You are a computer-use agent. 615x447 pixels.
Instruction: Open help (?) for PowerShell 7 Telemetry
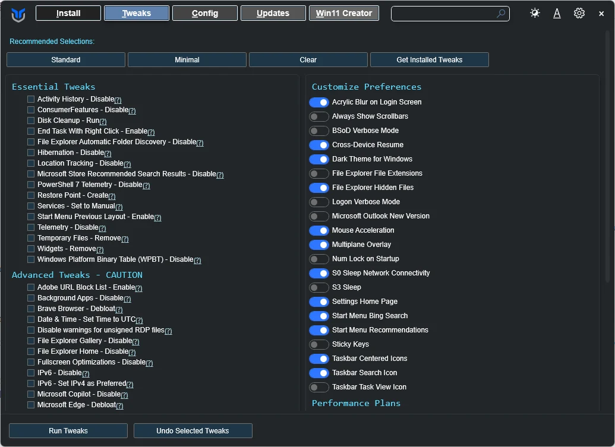point(146,185)
